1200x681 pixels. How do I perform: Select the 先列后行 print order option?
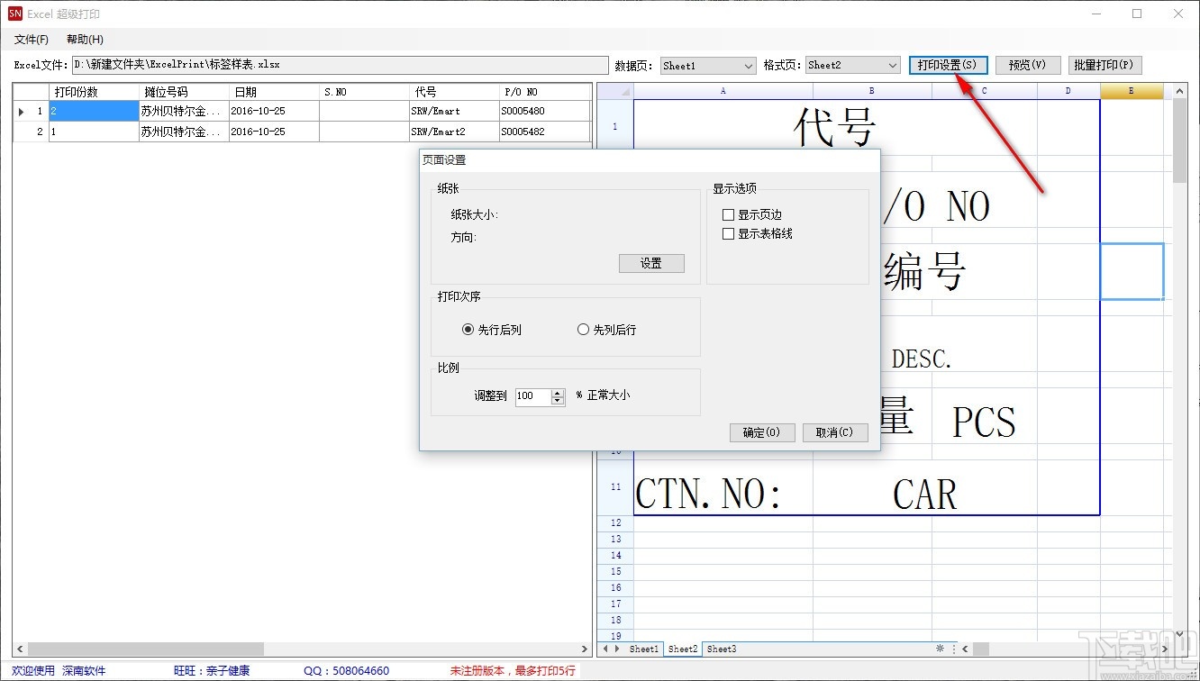(583, 330)
